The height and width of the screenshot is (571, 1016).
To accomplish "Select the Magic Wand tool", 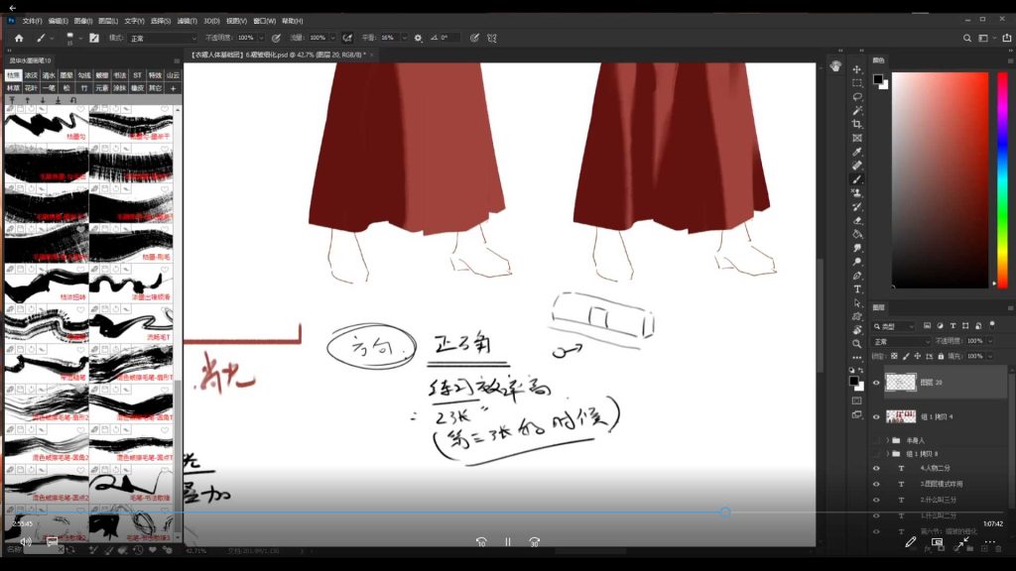I will click(x=856, y=111).
